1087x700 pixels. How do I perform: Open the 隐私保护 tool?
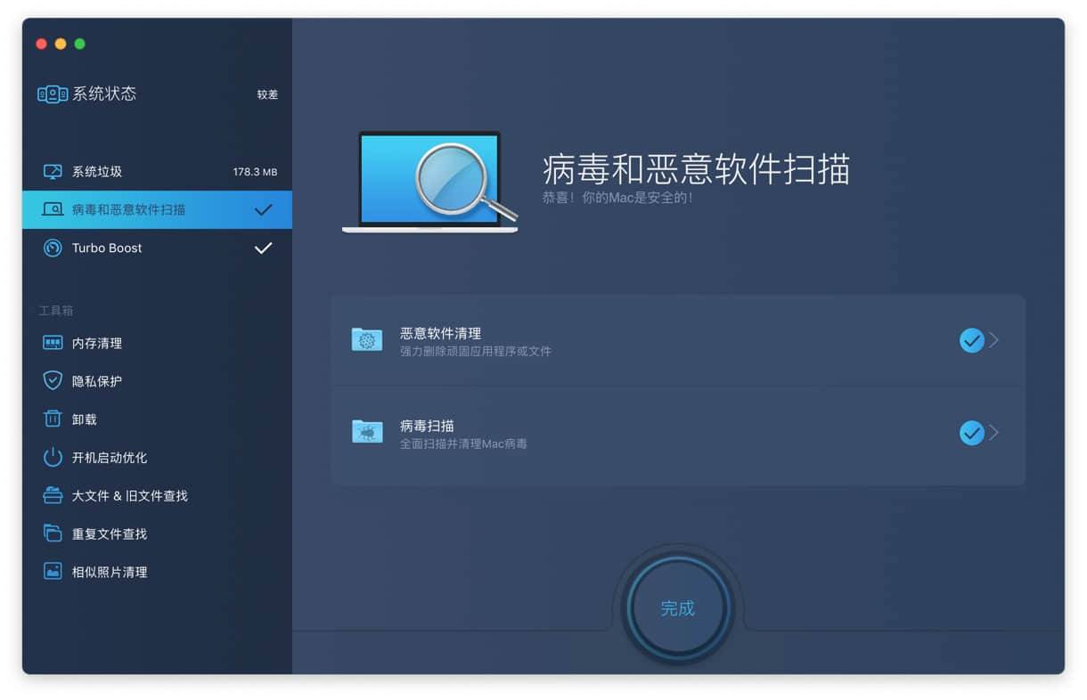click(157, 381)
